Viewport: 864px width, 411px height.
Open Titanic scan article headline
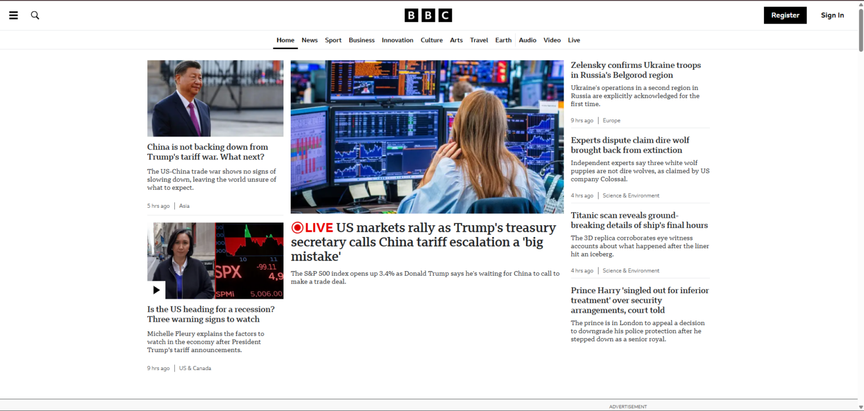639,220
